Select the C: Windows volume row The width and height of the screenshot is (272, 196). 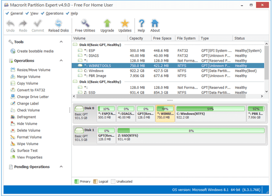168,71
